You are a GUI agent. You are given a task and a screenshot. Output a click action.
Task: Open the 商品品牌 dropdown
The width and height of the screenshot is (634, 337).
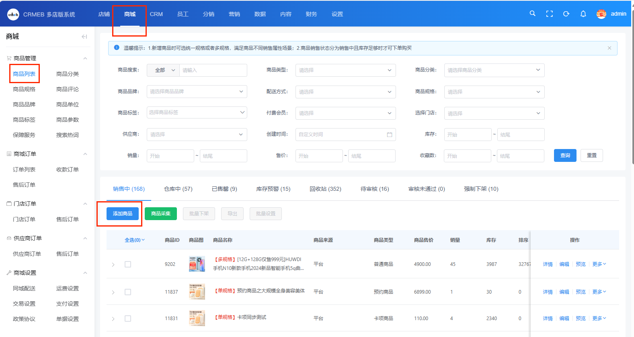point(197,92)
